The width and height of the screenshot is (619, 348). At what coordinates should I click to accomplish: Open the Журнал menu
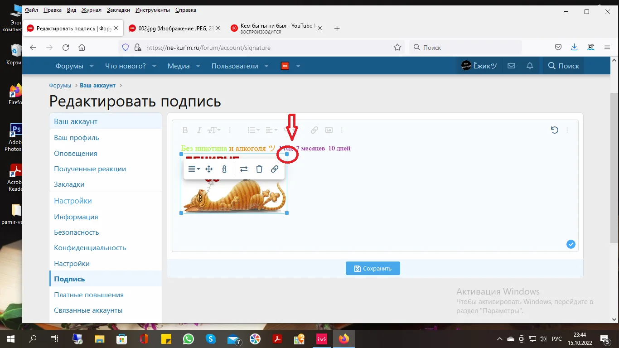[91, 10]
